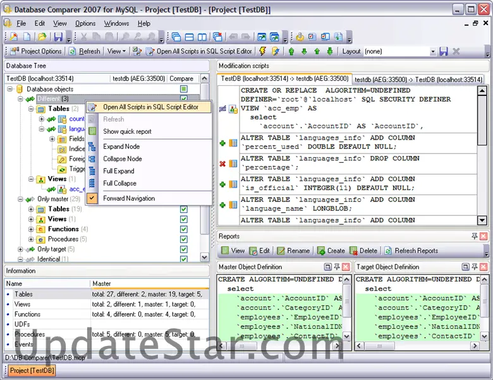The image size is (493, 380).
Task: Toggle checkbox for Views under Only master
Action: coord(184,219)
